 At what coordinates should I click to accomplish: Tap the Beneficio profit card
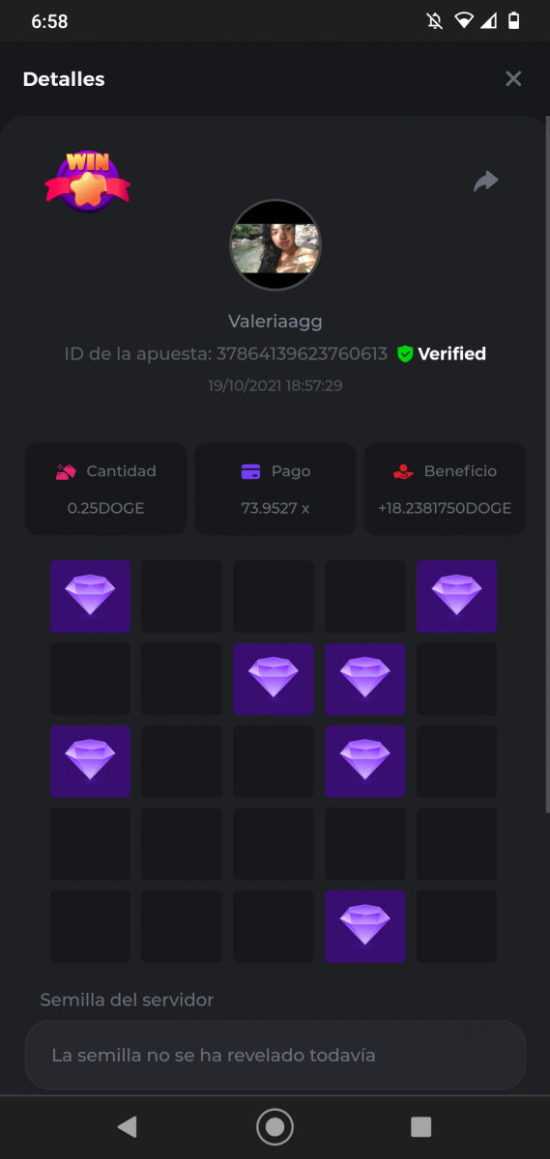(445, 489)
